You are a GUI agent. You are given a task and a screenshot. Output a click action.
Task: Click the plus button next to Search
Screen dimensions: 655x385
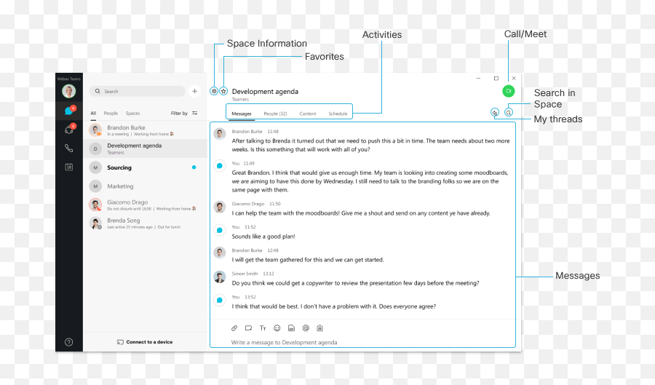pos(194,91)
